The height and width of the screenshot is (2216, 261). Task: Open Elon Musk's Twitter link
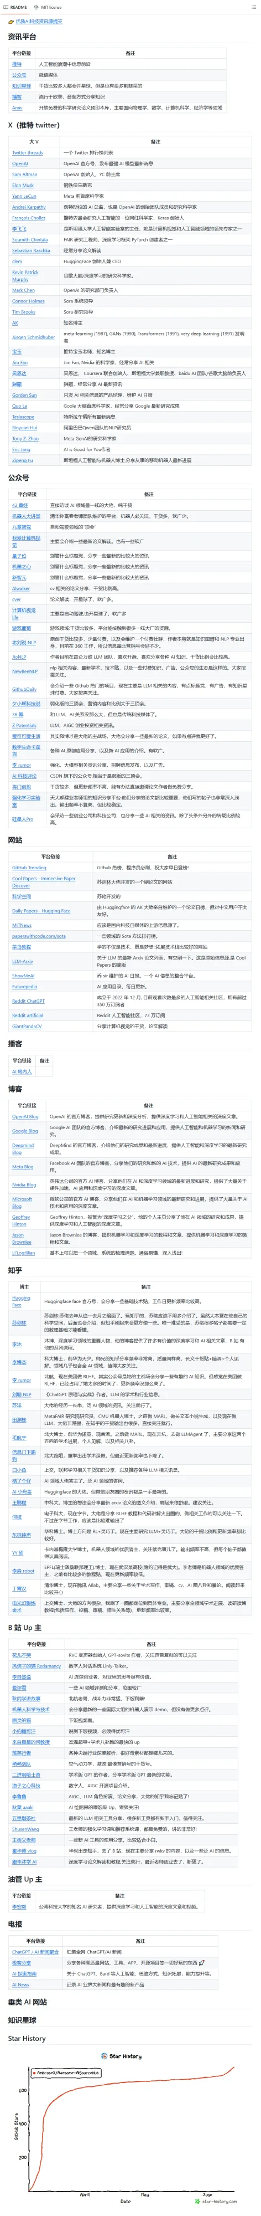pyautogui.click(x=23, y=185)
